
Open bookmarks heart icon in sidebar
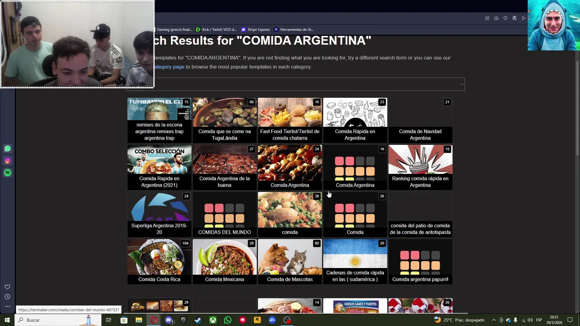pos(7,287)
